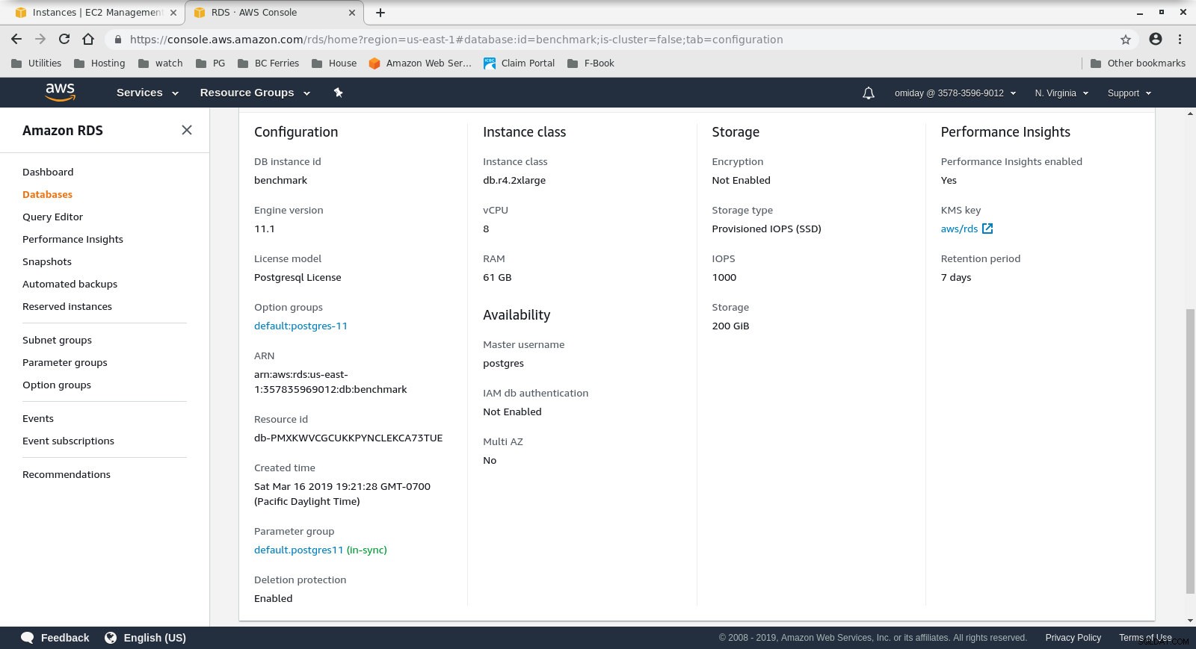The image size is (1196, 649).
Task: Open the Utilities bookmark folder
Action: click(37, 63)
